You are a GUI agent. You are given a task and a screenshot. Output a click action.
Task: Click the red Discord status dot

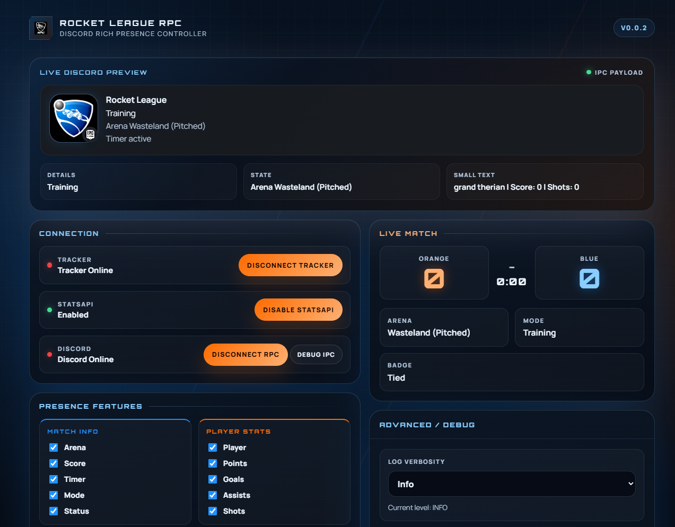point(49,354)
